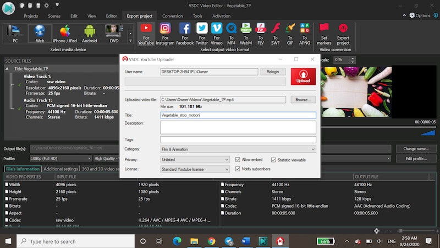Open the Options gear in title bar
Screen dimensions: 440x248
click(420, 15)
